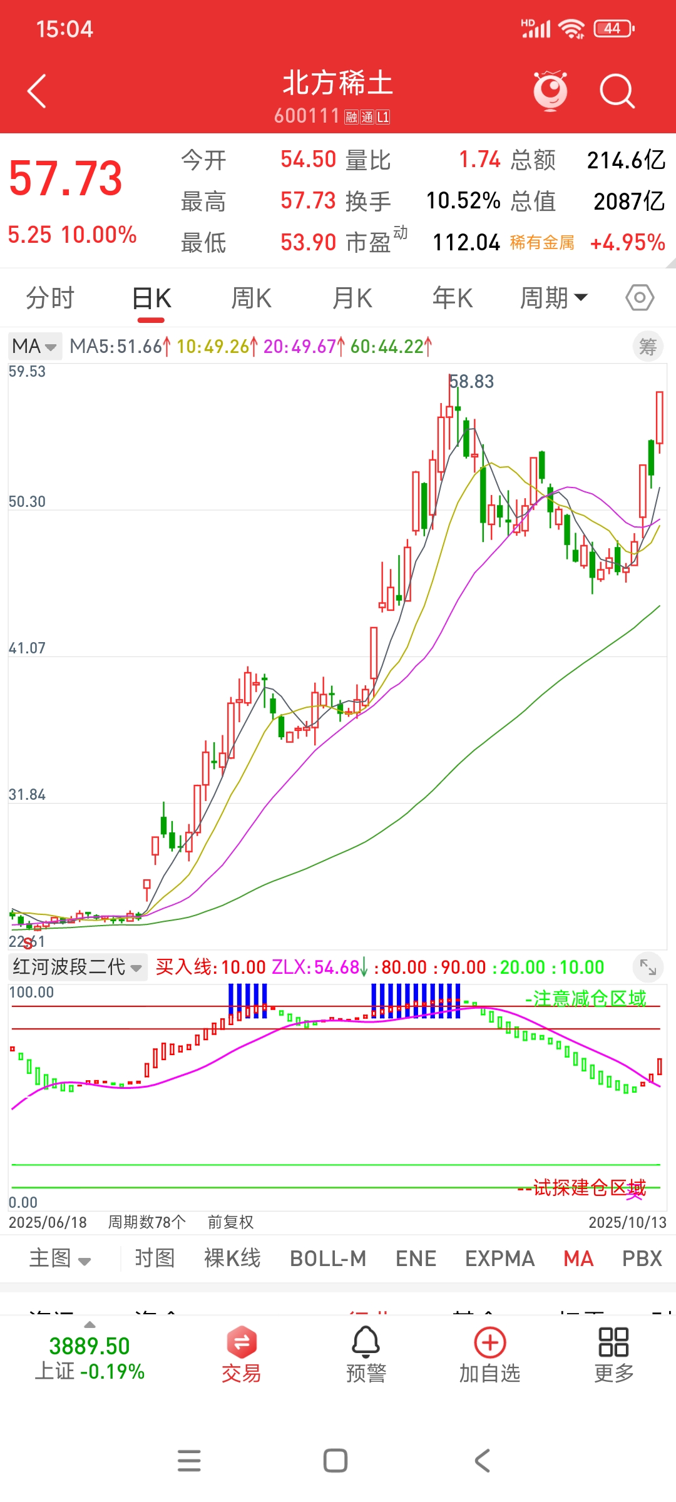676x1502 pixels.
Task: Open 红河波段二代 indicator dropdown
Action: [x=78, y=967]
